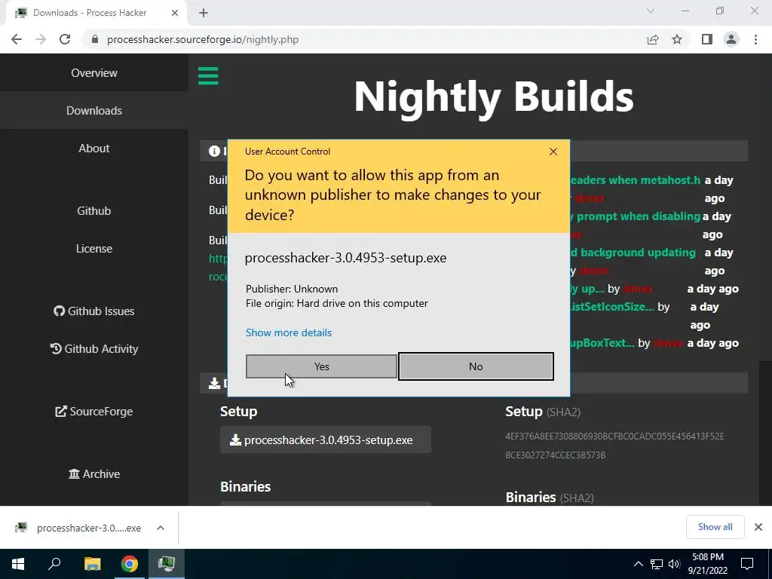
Task: Open File Explorer from taskbar
Action: (x=92, y=564)
